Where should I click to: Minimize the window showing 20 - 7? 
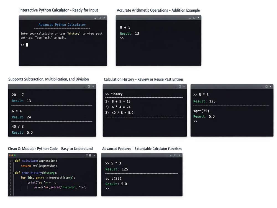(x=84, y=87)
